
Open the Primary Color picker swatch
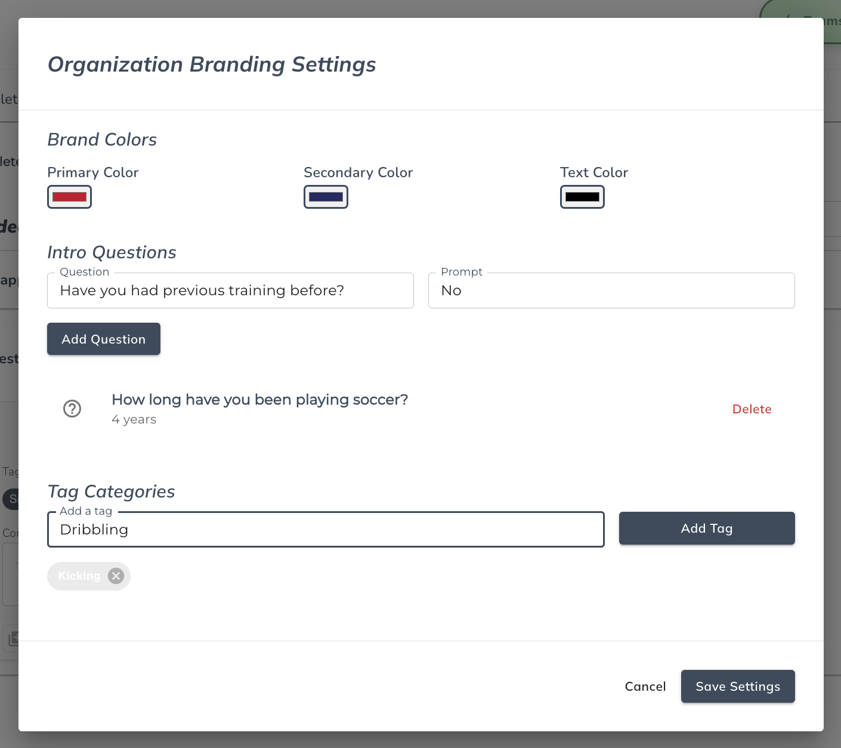click(69, 197)
